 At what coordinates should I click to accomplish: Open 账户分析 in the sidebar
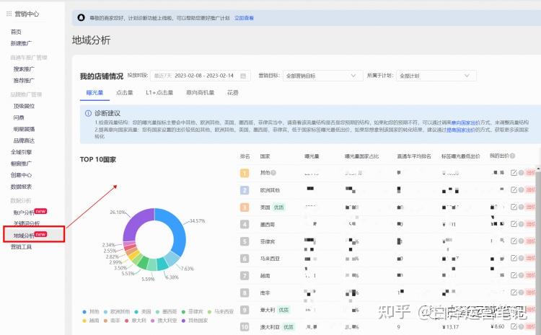tap(24, 213)
